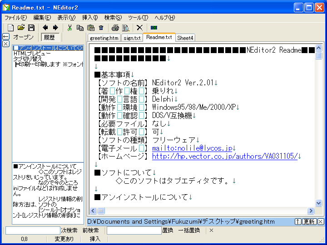This screenshot has height=245, width=327.
Task: Click the 一括置換 replace all button
Action: [x=189, y=230]
